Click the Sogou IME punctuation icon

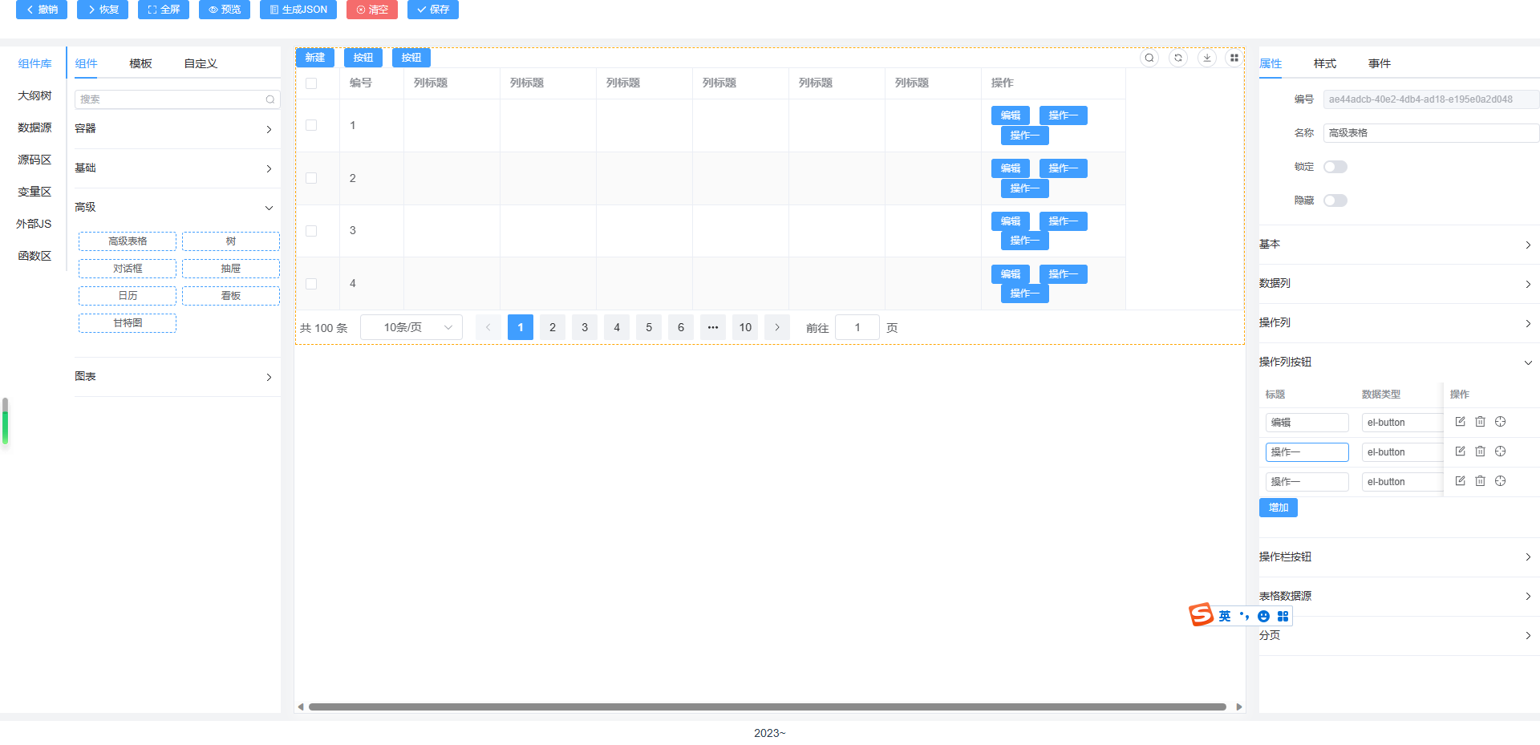pyautogui.click(x=1244, y=616)
